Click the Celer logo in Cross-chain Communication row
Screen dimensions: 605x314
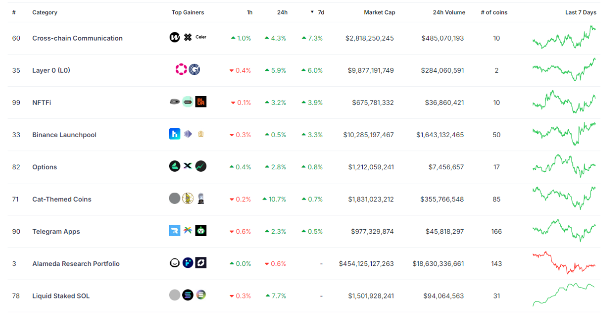[201, 37]
